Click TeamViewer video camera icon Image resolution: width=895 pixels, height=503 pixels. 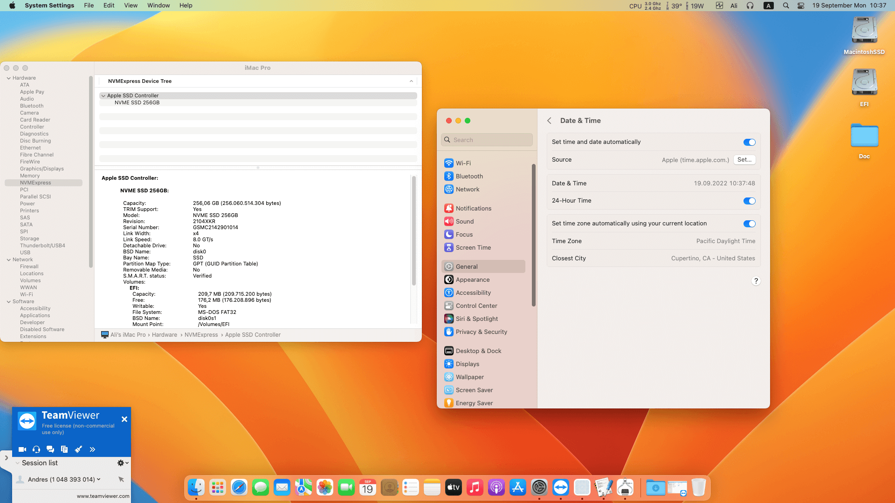[22, 449]
